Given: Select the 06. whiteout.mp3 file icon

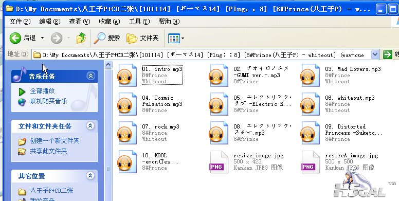Looking at the screenshot, I should pos(310,104).
